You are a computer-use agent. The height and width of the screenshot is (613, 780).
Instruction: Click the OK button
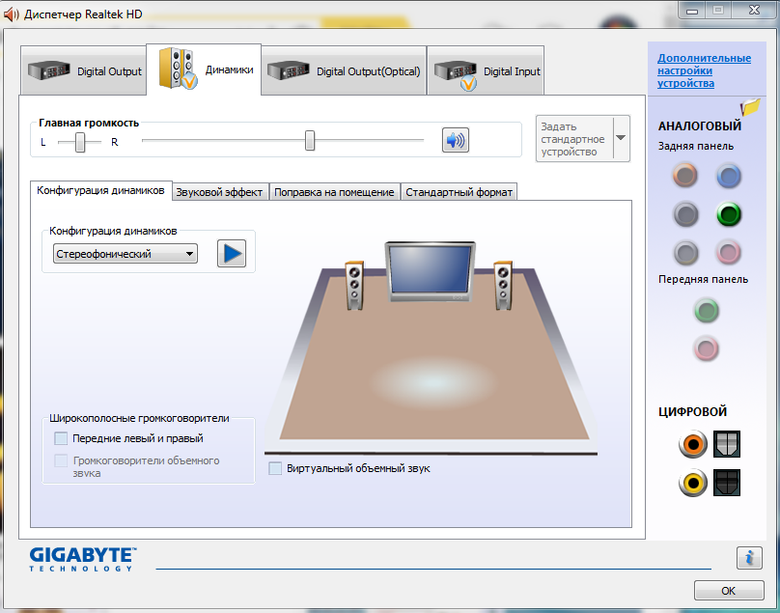pos(729,591)
